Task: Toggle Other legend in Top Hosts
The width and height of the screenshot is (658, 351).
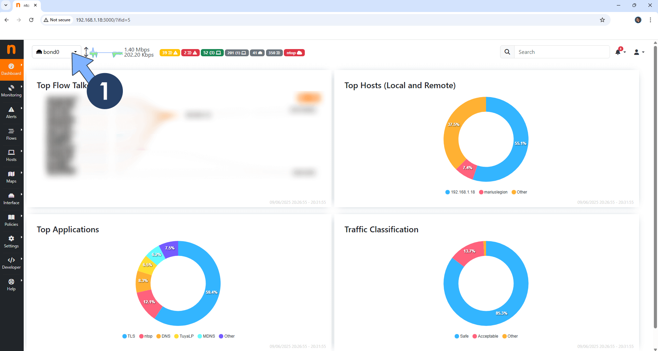Action: coord(519,192)
